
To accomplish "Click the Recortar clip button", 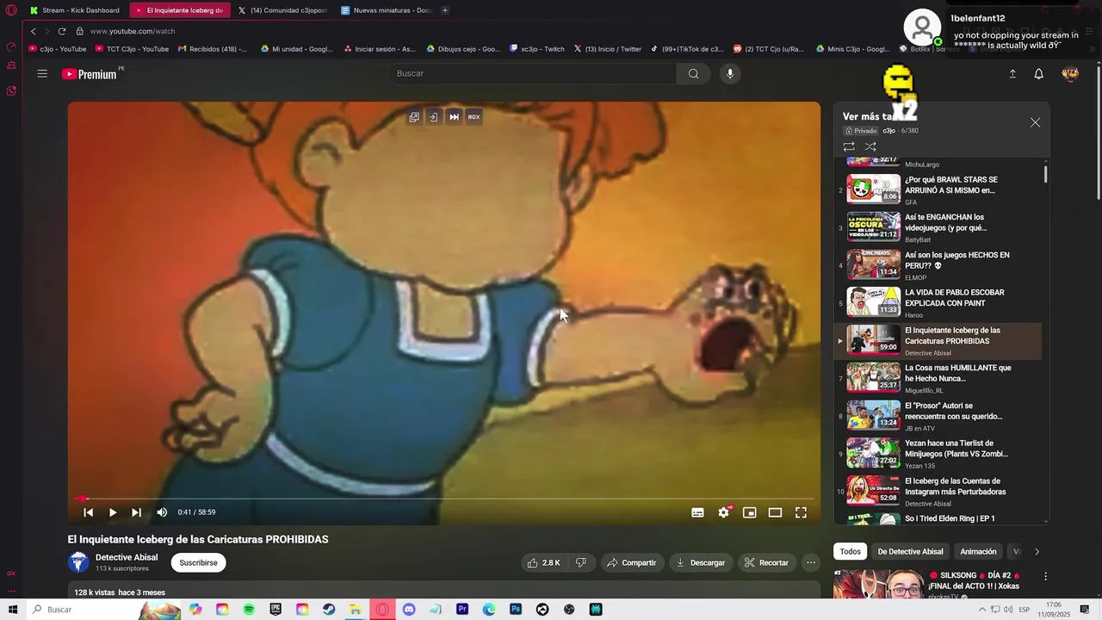I will (x=766, y=562).
